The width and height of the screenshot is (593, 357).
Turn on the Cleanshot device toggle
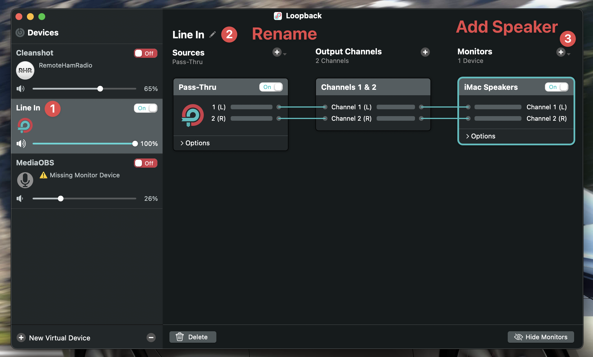tap(145, 53)
